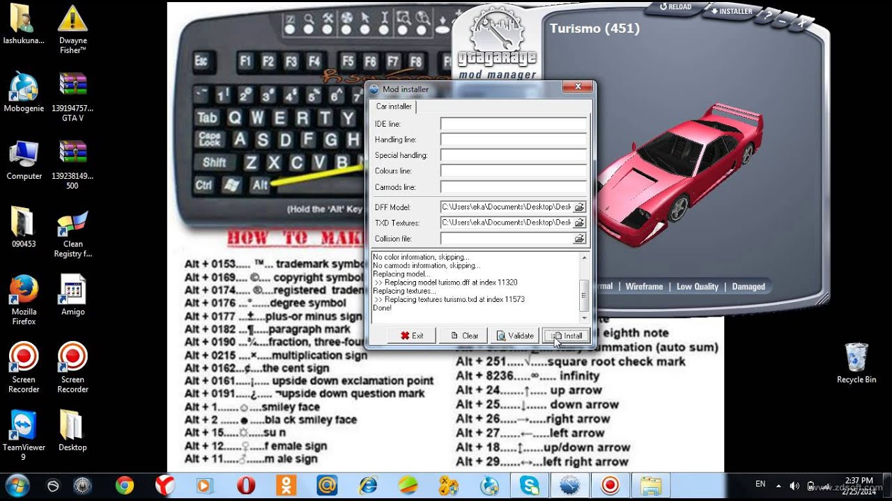Switch car preview to Low Quality
Viewport: 892px width, 501px height.
click(x=697, y=287)
